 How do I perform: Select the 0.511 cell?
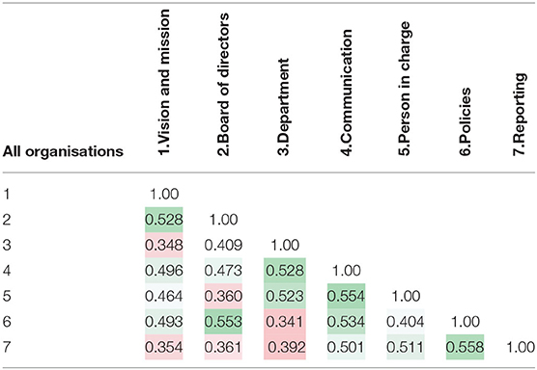tap(406, 347)
